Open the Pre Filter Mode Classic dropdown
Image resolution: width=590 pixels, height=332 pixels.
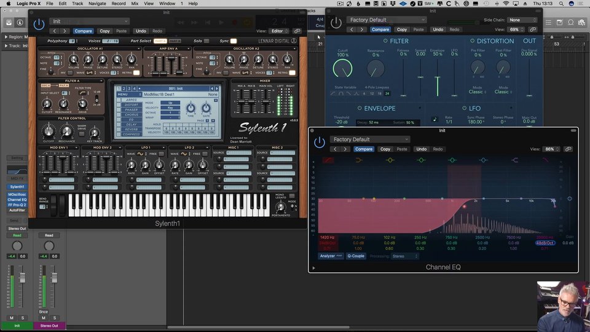[478, 92]
